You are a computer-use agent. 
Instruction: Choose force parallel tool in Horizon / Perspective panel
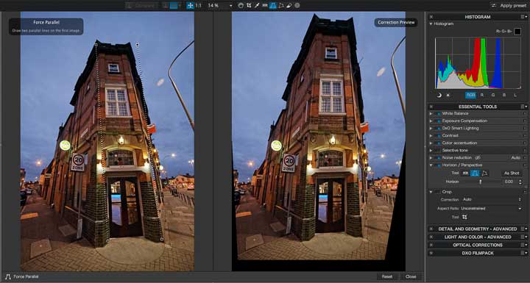pos(475,173)
